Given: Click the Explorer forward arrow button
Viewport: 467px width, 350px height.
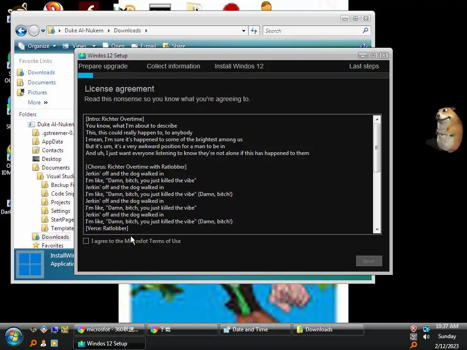Looking at the screenshot, I should (x=34, y=31).
